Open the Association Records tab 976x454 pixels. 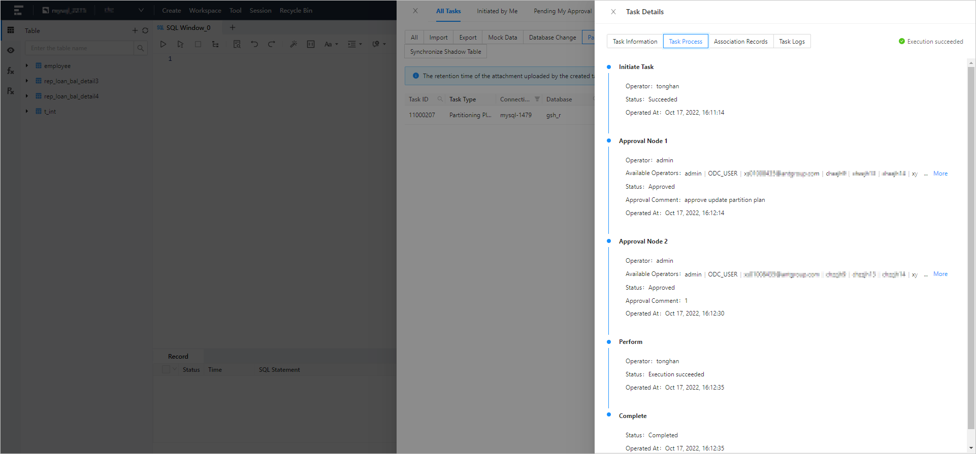coord(740,42)
